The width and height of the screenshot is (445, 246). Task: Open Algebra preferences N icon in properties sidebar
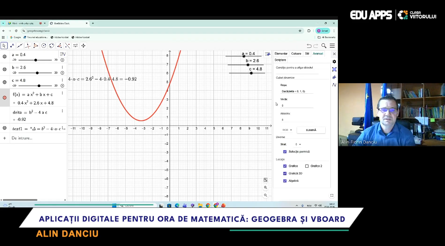coord(334,85)
